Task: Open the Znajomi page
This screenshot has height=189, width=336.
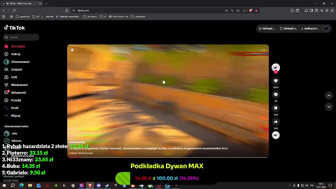Action: click(x=13, y=70)
